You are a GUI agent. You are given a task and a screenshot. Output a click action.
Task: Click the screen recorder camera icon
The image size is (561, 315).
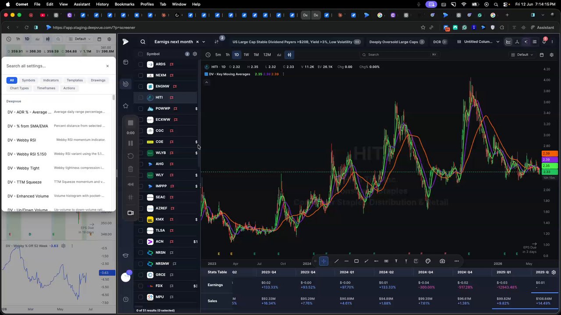[x=131, y=213]
